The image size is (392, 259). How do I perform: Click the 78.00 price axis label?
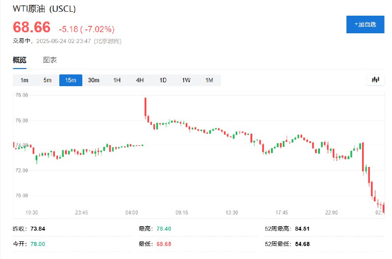coord(22,95)
